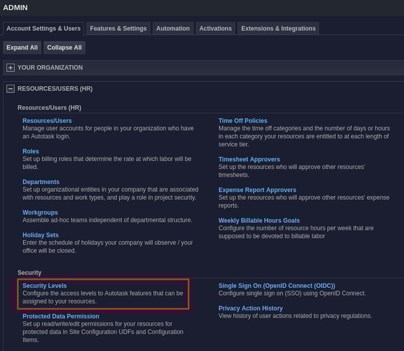Open the Roles settings link
The width and height of the screenshot is (404, 351).
[x=31, y=152]
